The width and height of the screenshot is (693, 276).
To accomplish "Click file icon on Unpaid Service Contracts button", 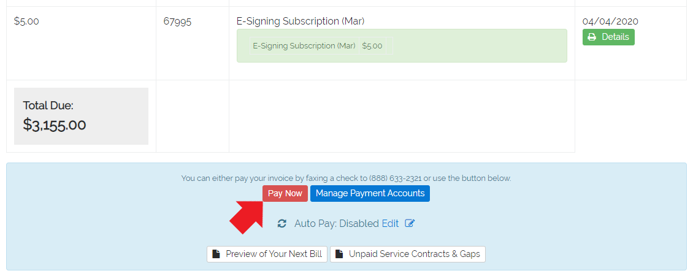I will (x=339, y=255).
